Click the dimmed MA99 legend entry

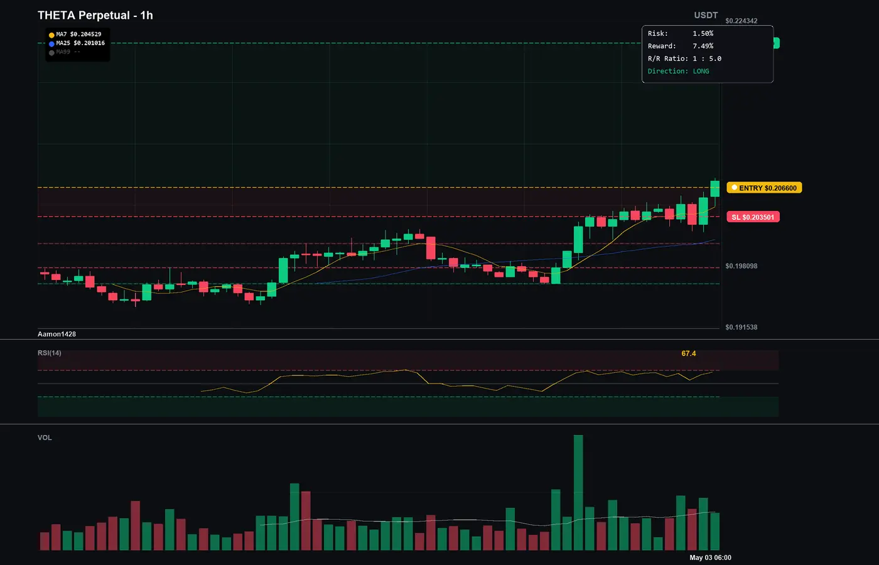tap(68, 52)
